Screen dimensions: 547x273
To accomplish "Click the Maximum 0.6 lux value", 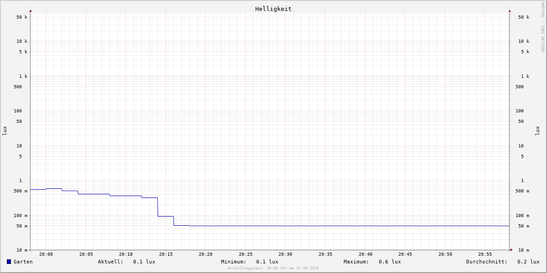I will (x=390, y=262).
